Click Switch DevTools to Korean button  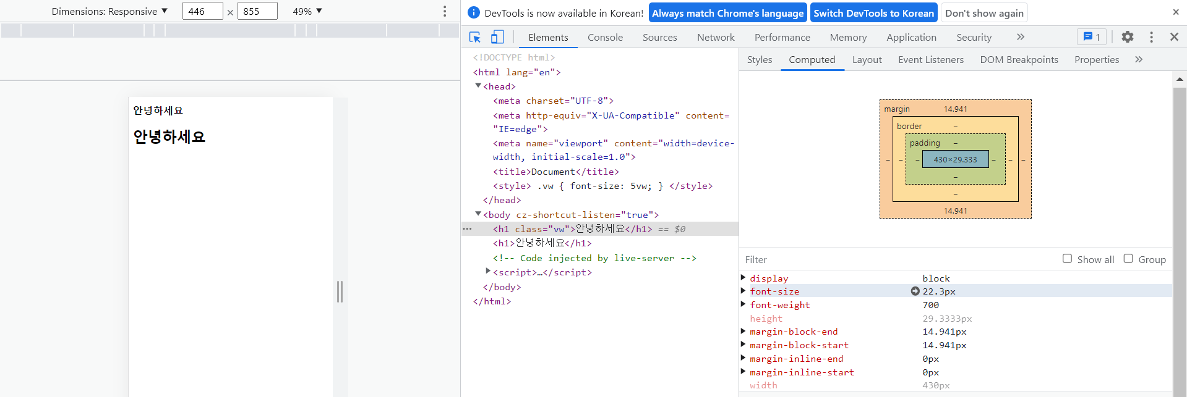click(873, 13)
